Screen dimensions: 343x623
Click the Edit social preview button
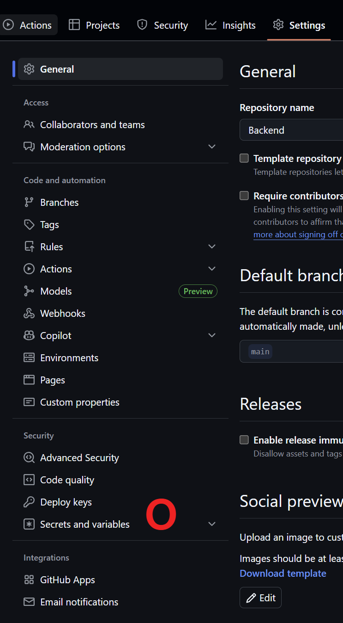(261, 598)
